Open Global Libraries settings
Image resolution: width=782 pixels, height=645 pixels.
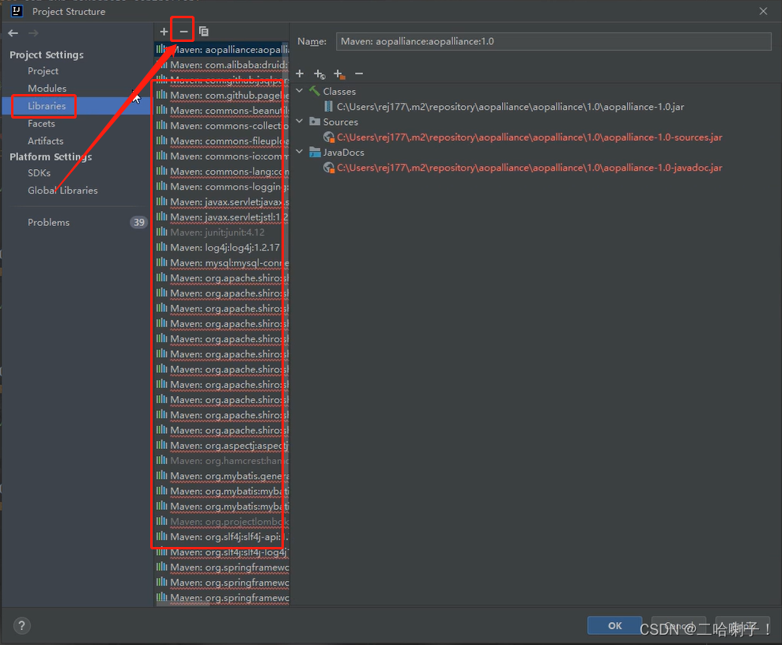tap(62, 190)
